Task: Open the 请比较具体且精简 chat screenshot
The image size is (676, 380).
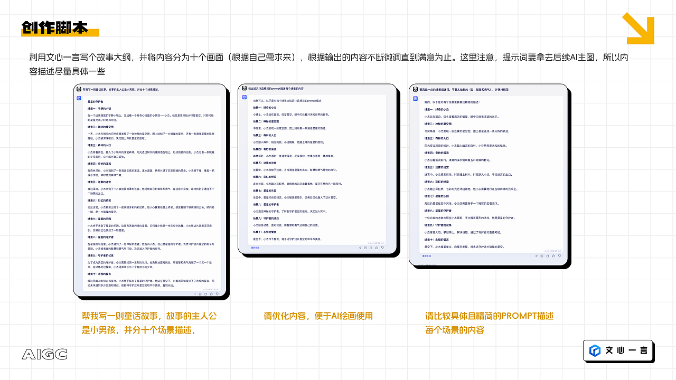Action: pos(318,170)
